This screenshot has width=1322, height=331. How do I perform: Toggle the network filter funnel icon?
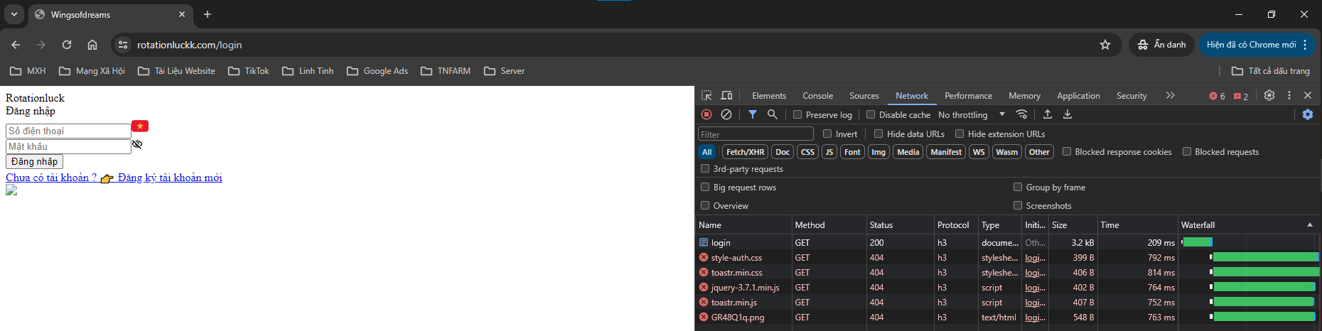[752, 114]
